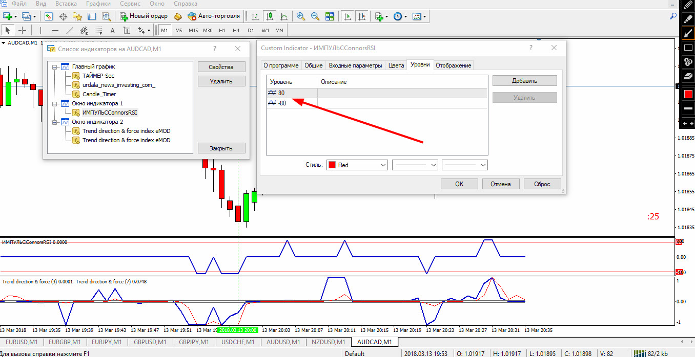Screen dimensions: 695x357
Task: Zoom in on the chart
Action: click(301, 16)
